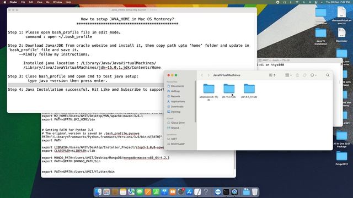The image size is (353, 198).
Task: Click the Finder Share toolbar button
Action: point(297,75)
